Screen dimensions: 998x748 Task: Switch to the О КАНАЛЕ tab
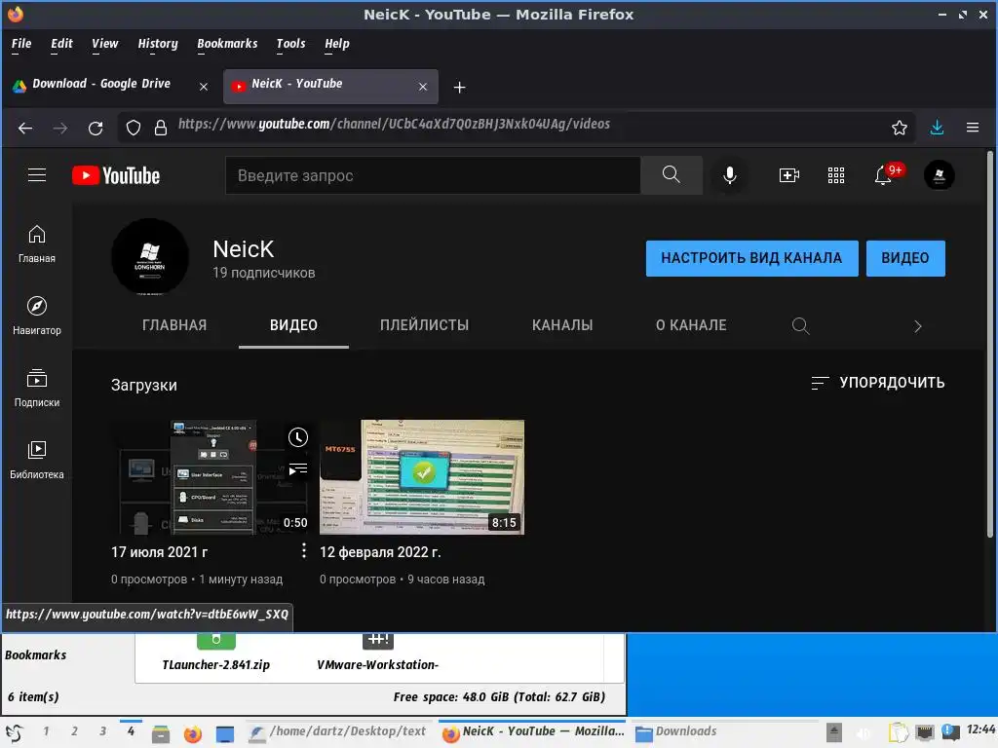(x=691, y=325)
